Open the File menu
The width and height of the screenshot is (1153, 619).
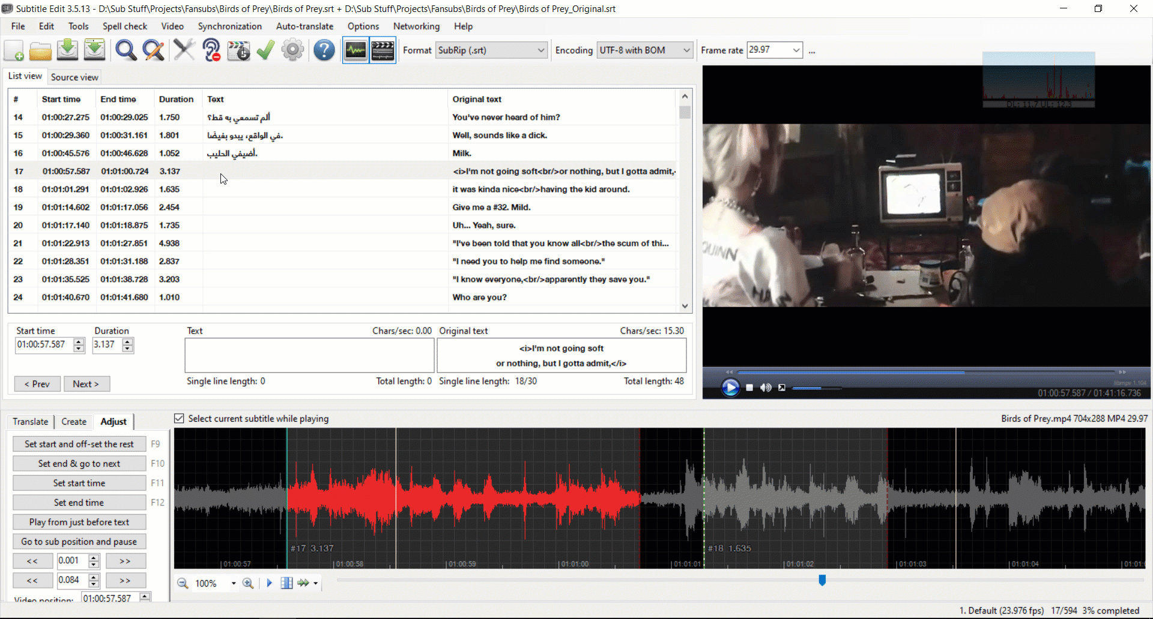coord(18,26)
